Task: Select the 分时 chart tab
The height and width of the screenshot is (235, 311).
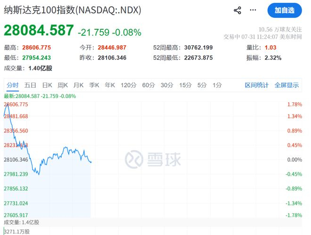Action: click(13, 85)
